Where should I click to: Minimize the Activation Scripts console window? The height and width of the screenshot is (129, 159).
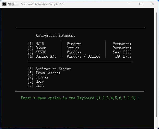point(129,4)
